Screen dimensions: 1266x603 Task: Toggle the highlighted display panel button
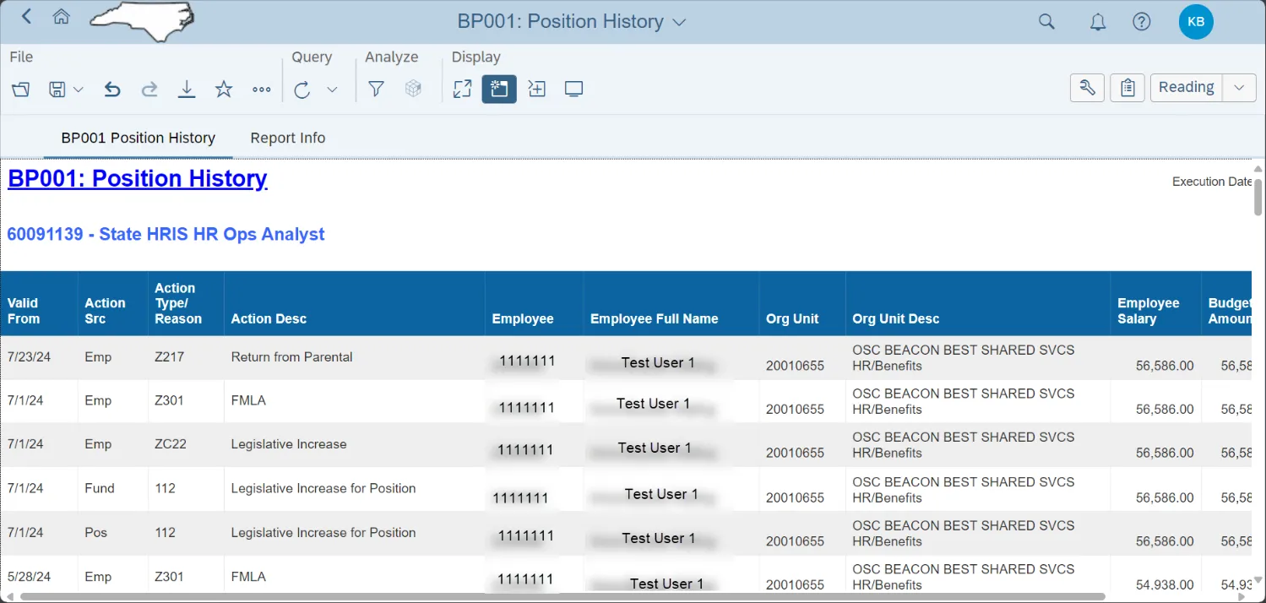[499, 90]
